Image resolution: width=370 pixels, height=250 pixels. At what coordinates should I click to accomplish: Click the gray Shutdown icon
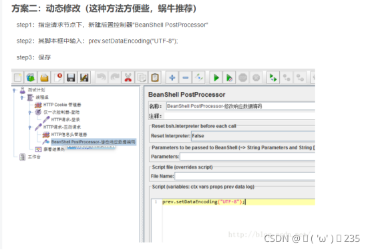pos(256,77)
